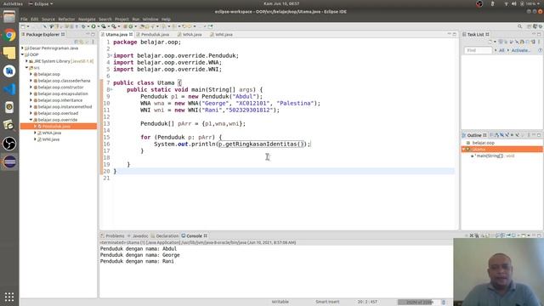This screenshot has height=306, width=544.
Task: Toggle Link with Editor in Package Explorer
Action: 82,42
